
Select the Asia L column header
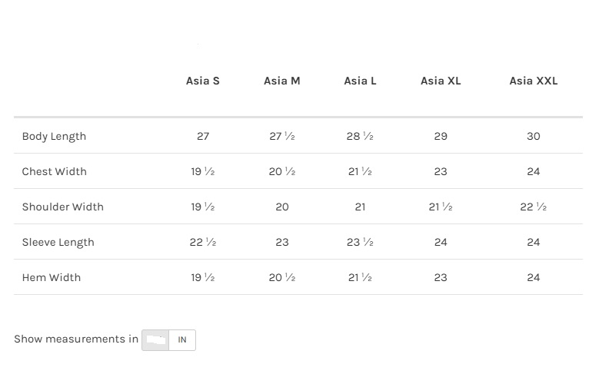[x=360, y=81]
